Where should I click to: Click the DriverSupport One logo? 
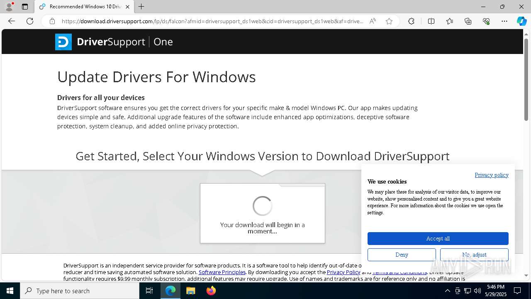[114, 42]
